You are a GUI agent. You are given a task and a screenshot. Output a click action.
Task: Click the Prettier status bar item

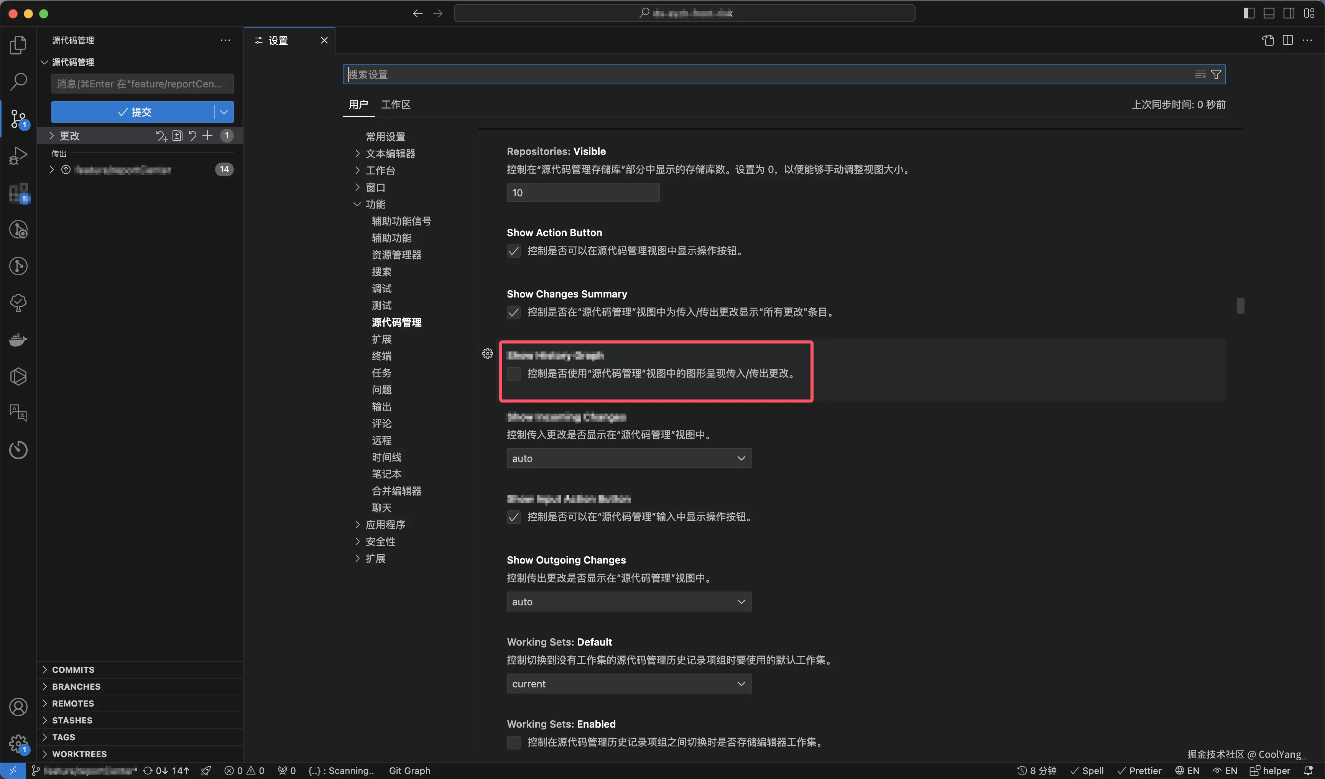tap(1139, 771)
